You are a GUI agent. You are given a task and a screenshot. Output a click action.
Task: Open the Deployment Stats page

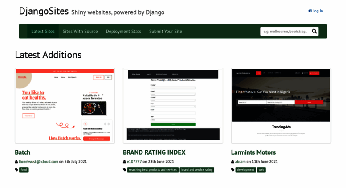pos(123,32)
